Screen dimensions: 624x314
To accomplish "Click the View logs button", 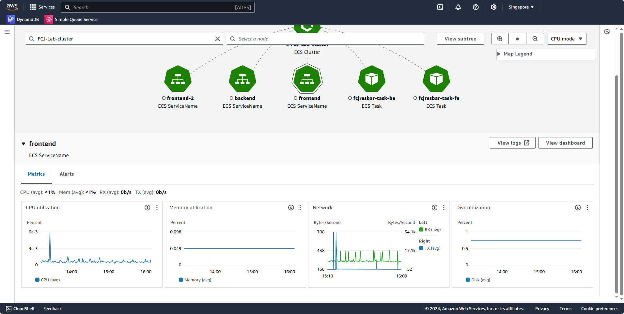I will [513, 143].
